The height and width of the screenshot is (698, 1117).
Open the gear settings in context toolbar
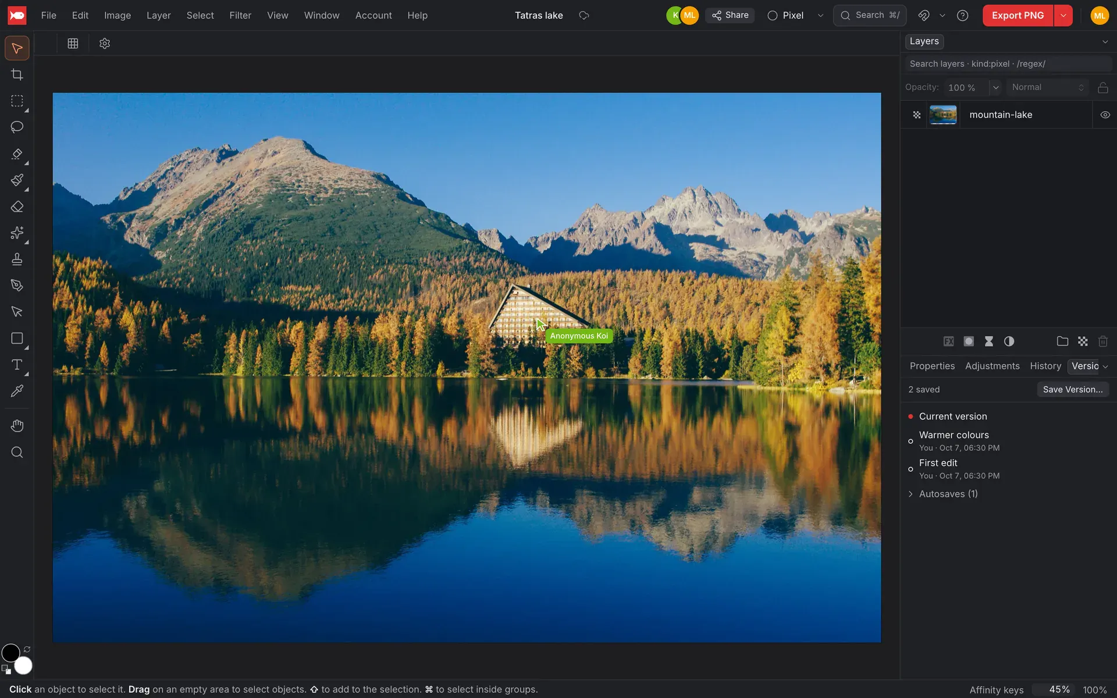pos(105,44)
